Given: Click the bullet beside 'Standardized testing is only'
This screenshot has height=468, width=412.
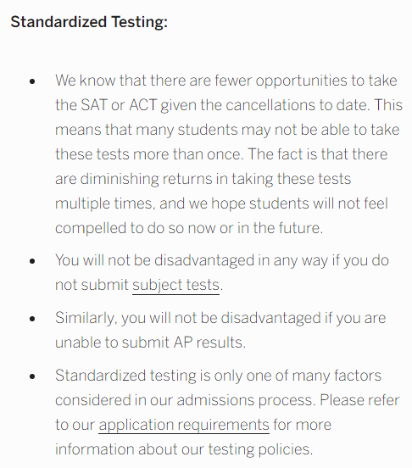Looking at the screenshot, I should coord(32,376).
